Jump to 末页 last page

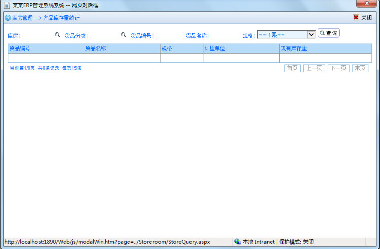(360, 68)
